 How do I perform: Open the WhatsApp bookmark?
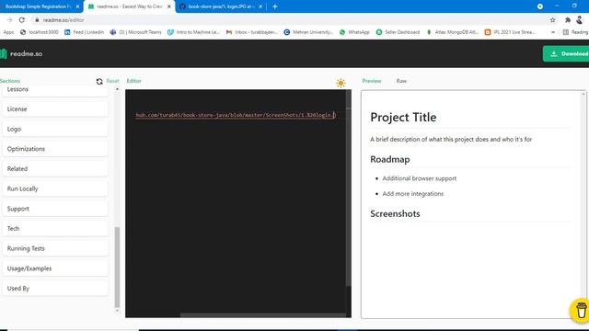point(354,32)
